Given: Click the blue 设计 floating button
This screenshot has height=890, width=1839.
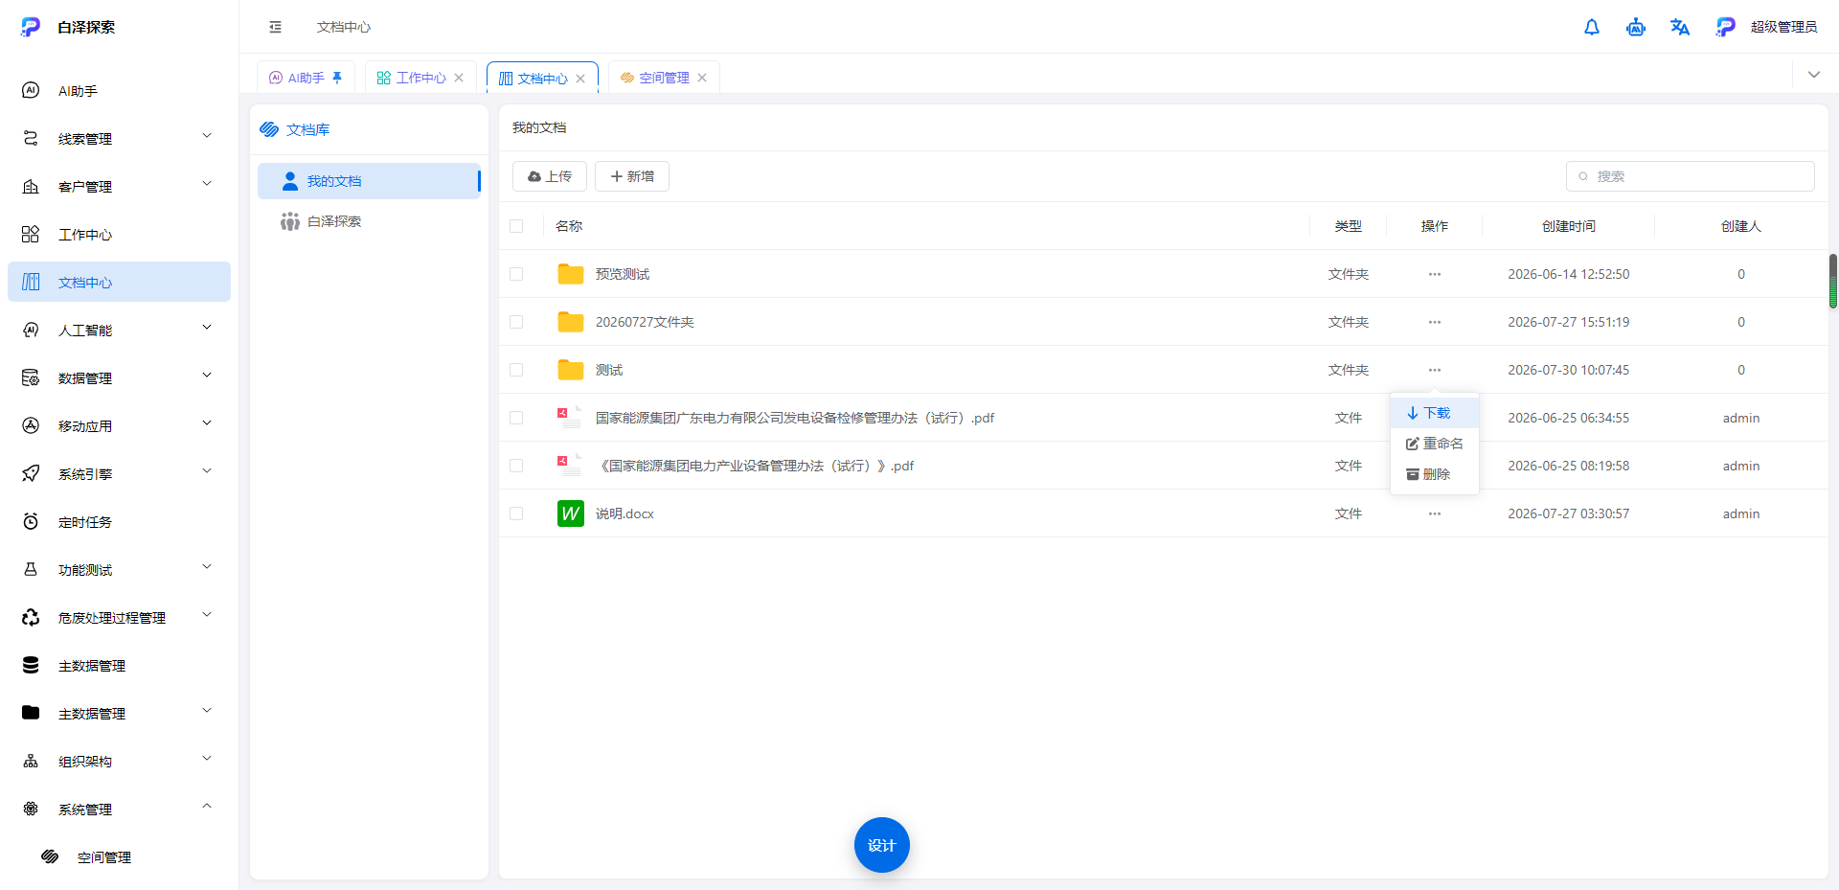Looking at the screenshot, I should tap(882, 845).
